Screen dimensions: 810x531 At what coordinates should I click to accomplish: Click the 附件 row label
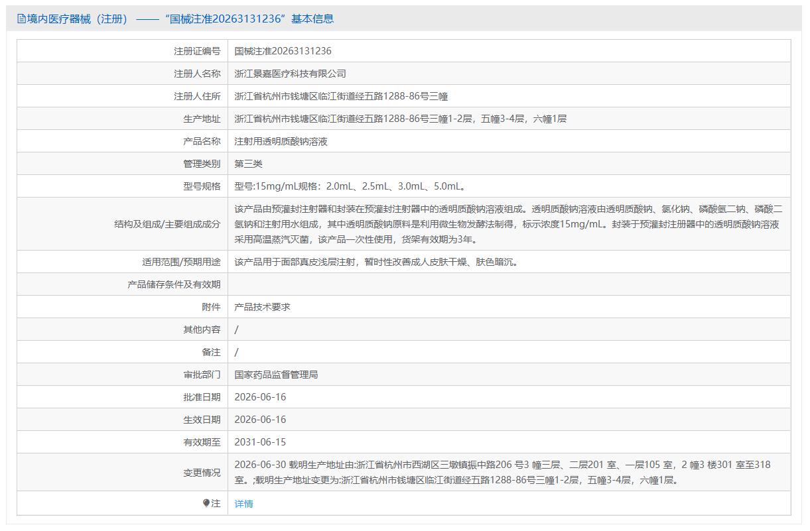coord(211,307)
